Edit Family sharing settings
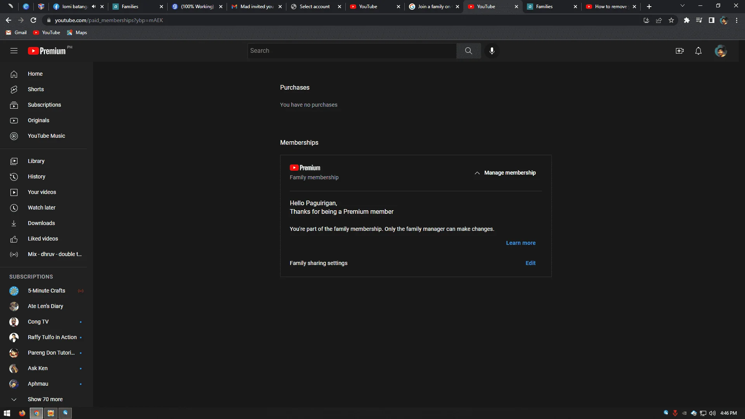 click(x=530, y=263)
